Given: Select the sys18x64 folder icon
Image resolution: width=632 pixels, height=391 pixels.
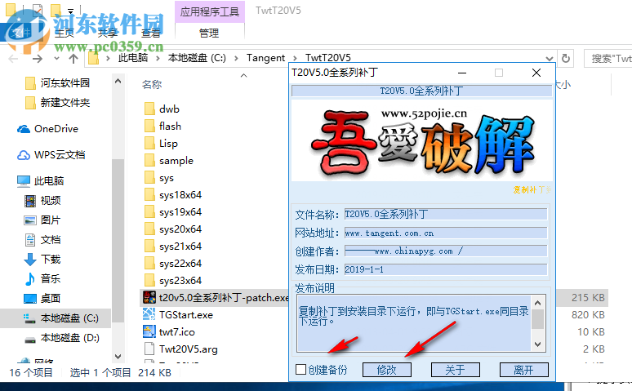Looking at the screenshot, I should (149, 194).
